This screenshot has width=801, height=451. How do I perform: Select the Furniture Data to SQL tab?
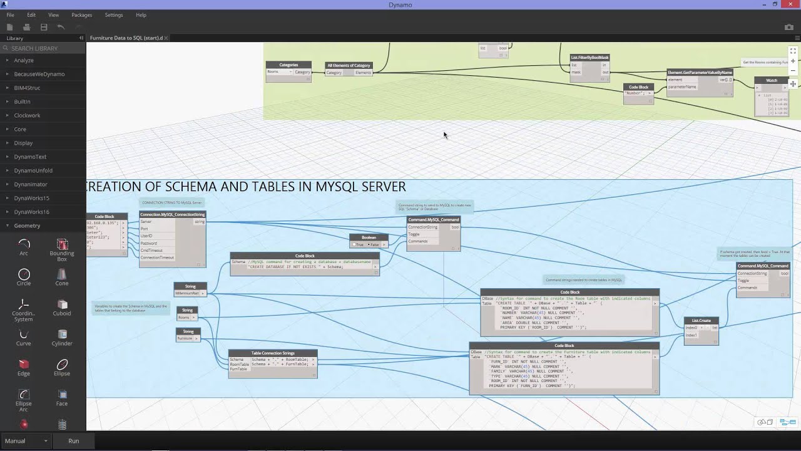coord(126,38)
